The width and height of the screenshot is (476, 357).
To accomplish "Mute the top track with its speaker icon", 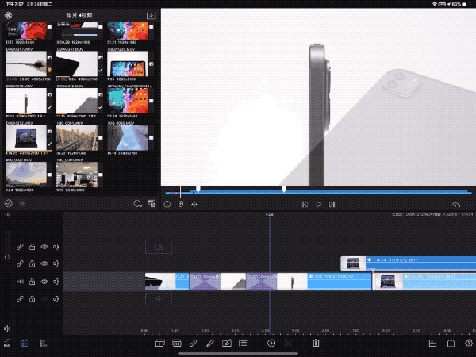I will [56, 247].
